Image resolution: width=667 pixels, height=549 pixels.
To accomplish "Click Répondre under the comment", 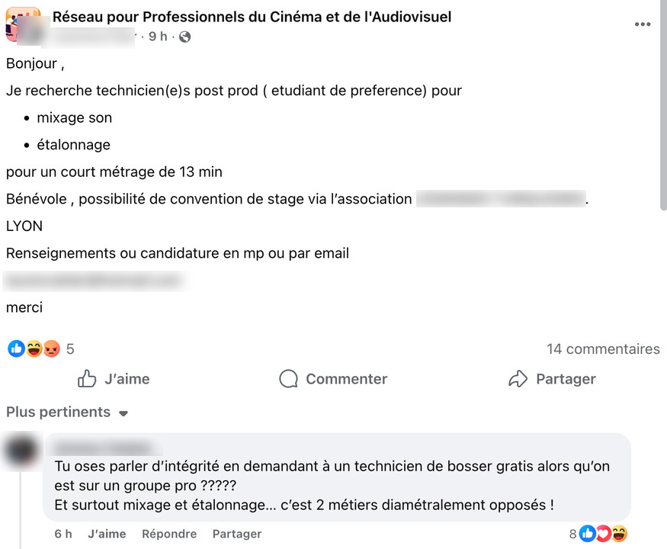I will click(169, 534).
